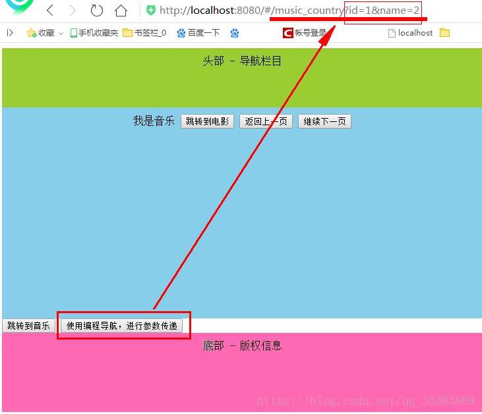Expand the bookmarks sidebar toggle arrow

point(10,32)
